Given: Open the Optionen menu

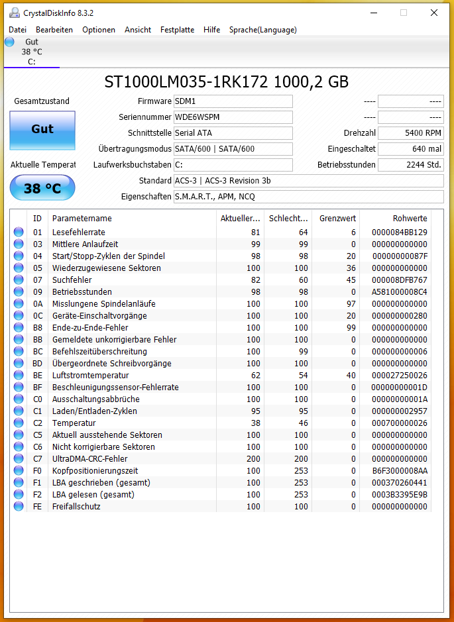Looking at the screenshot, I should coord(98,30).
